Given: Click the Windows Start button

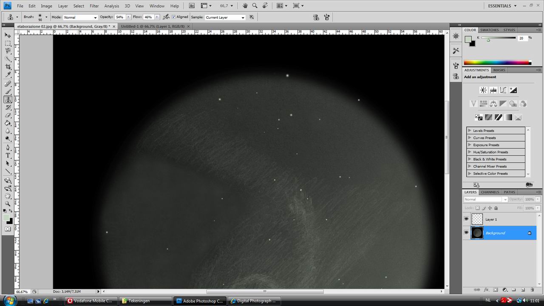Looking at the screenshot, I should (x=9, y=301).
